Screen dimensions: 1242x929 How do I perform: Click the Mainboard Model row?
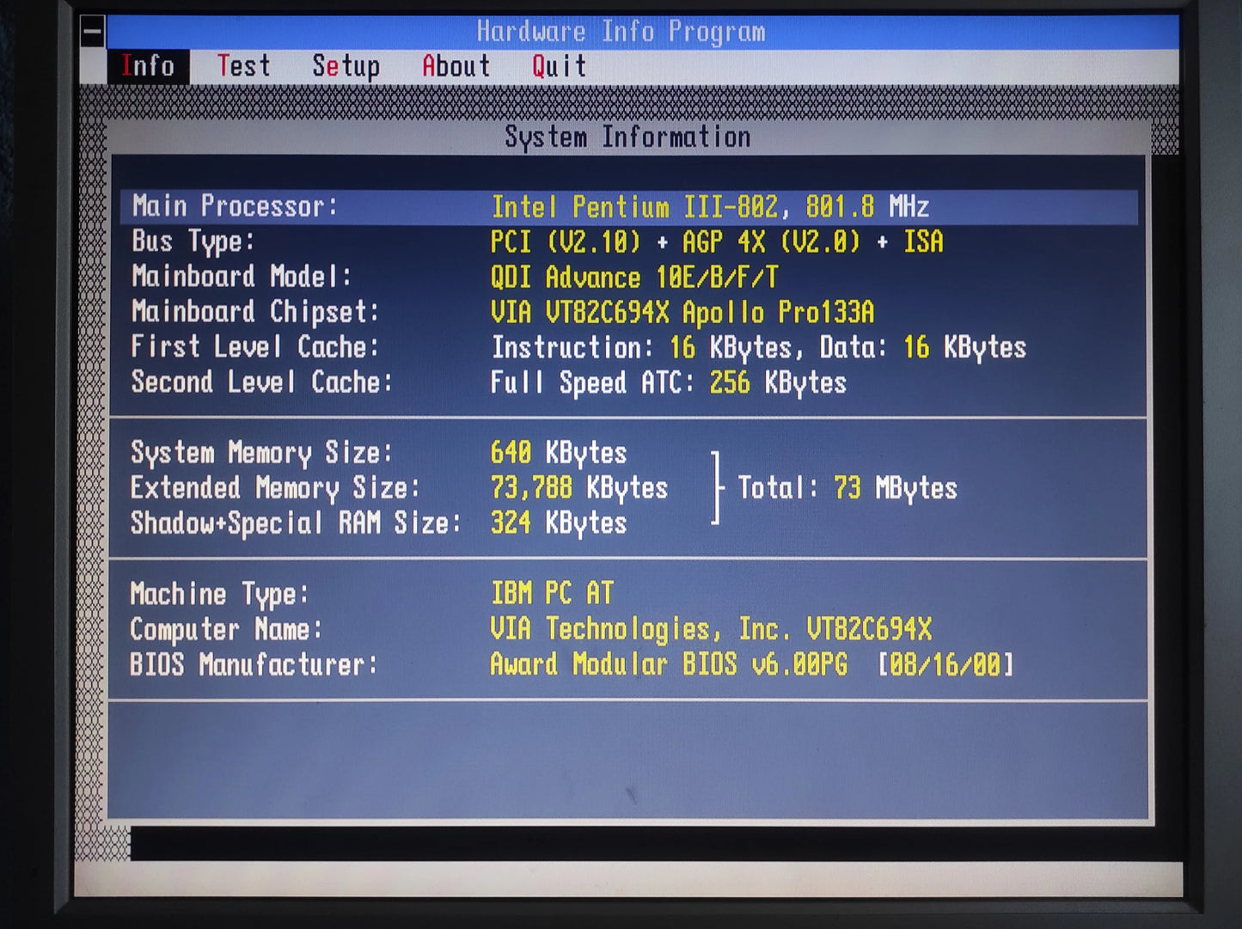[x=629, y=278]
